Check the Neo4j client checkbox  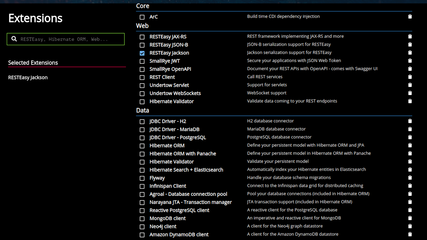[142, 227]
